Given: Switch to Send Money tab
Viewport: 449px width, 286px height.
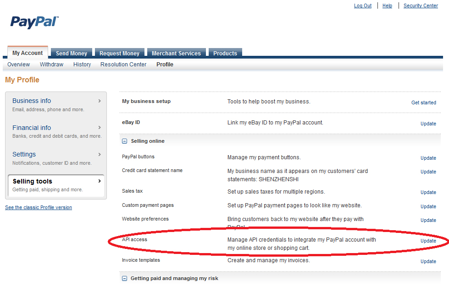Looking at the screenshot, I should 72,54.
